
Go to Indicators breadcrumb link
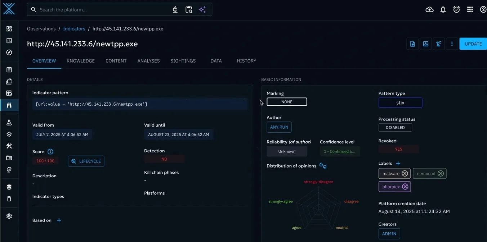pyautogui.click(x=74, y=29)
